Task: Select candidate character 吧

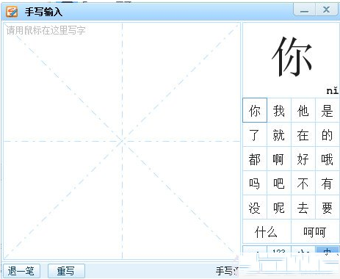Action: point(279,184)
